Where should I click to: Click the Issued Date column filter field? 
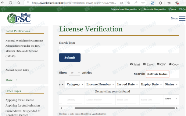(127, 100)
